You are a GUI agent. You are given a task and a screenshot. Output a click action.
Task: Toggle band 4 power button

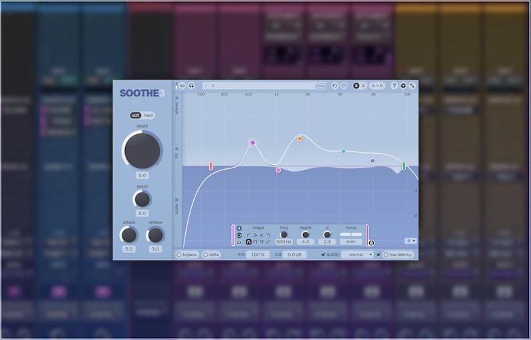pyautogui.click(x=239, y=235)
